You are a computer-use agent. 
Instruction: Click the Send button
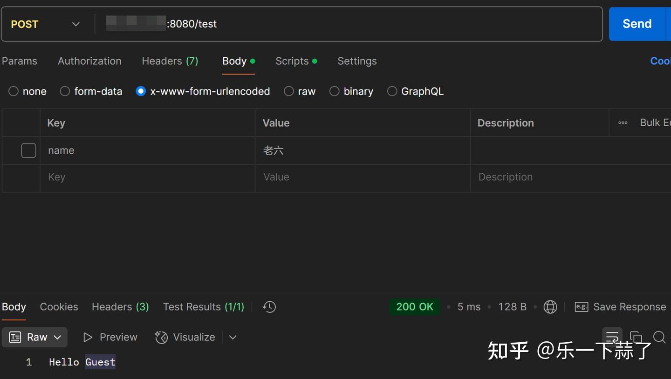click(x=637, y=24)
